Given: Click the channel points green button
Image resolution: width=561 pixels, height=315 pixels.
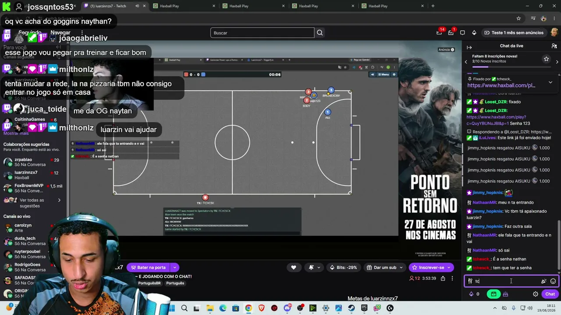Looking at the screenshot, I should point(494,294).
